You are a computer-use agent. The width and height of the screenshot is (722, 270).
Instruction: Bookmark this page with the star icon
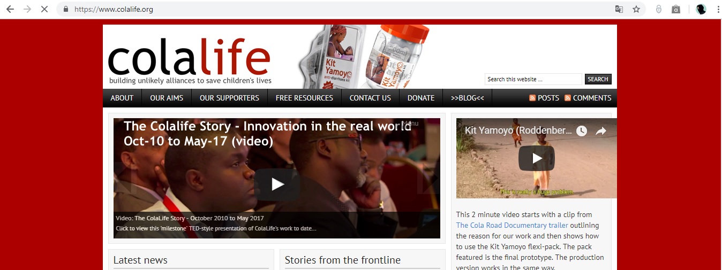click(x=636, y=9)
